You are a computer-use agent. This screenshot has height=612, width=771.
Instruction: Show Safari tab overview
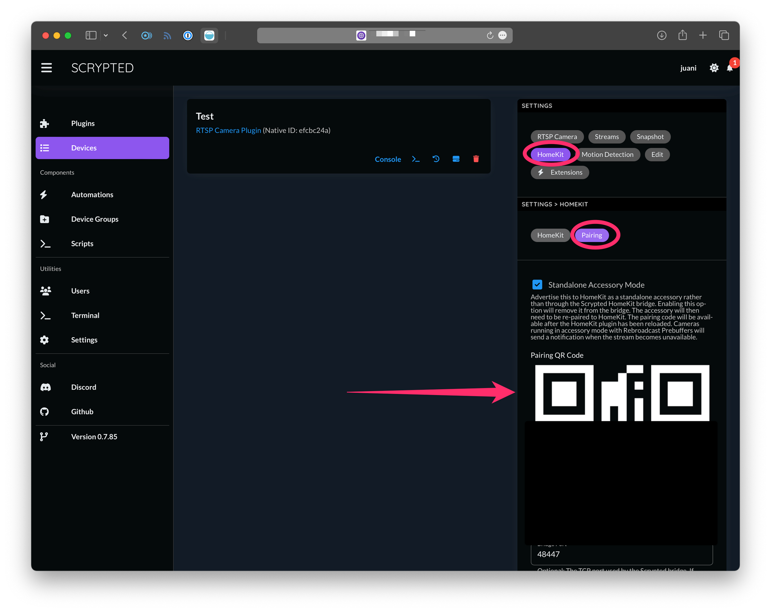[x=724, y=35]
